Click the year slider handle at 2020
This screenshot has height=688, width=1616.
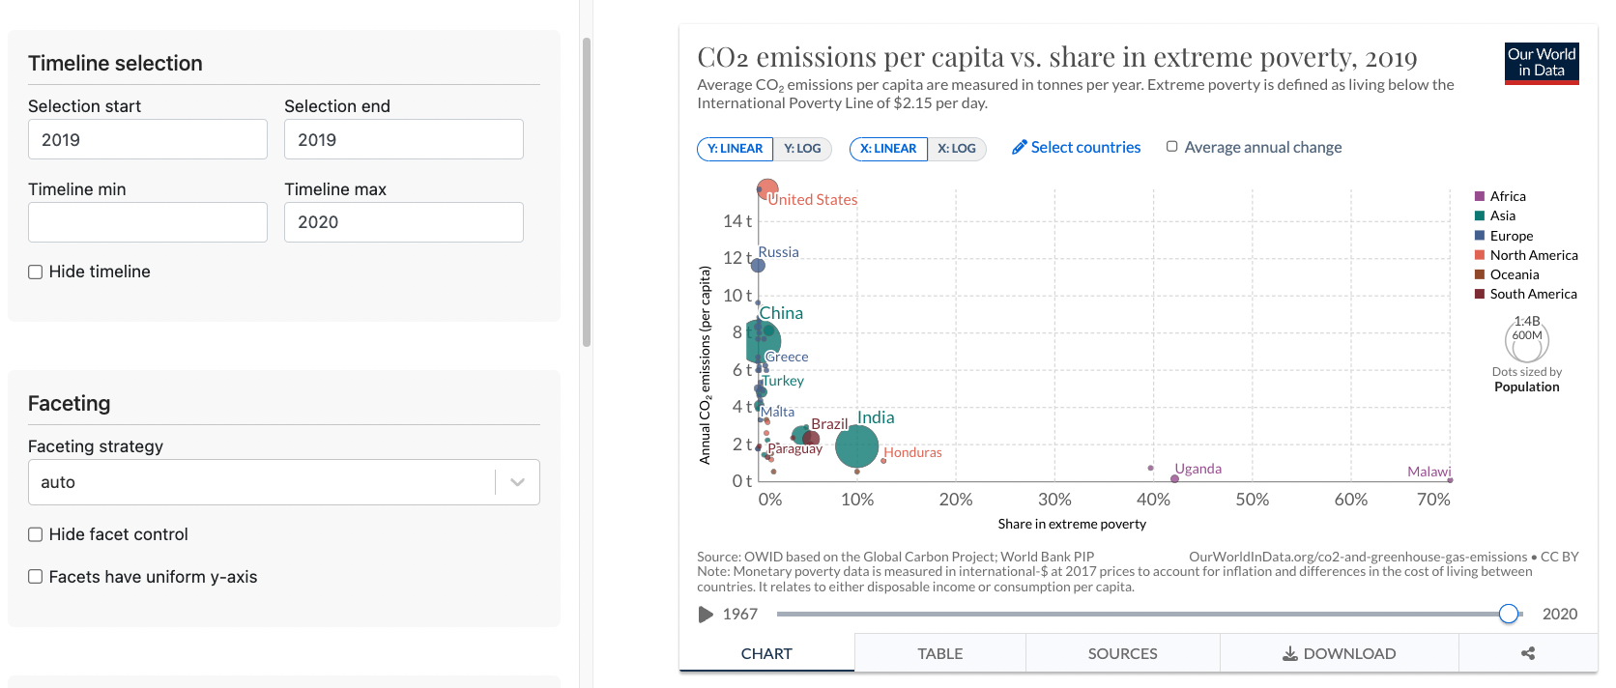click(1509, 614)
